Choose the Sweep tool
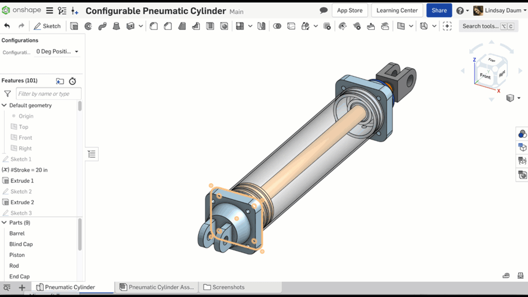The height and width of the screenshot is (297, 528). pyautogui.click(x=102, y=26)
